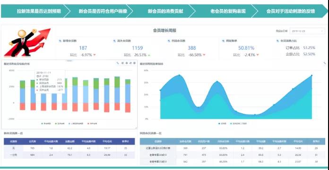Click the 50.81% metric value
The width and height of the screenshot is (329, 170).
[x=246, y=48]
